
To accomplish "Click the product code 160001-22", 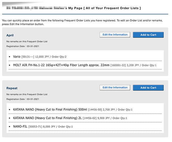I will coord(118,65).
